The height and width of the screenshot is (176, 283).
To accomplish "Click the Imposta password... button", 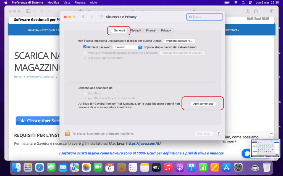I will pyautogui.click(x=179, y=41).
